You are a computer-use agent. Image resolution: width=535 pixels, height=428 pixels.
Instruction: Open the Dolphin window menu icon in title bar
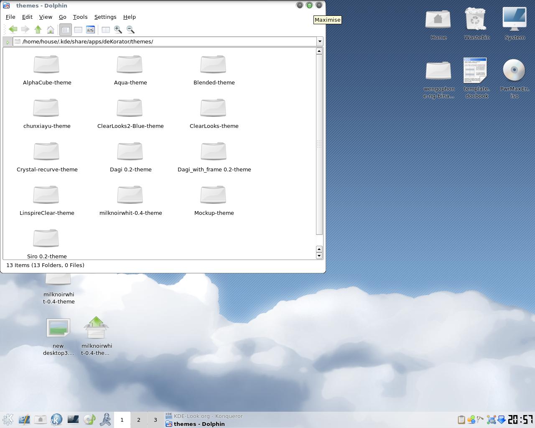(x=6, y=5)
